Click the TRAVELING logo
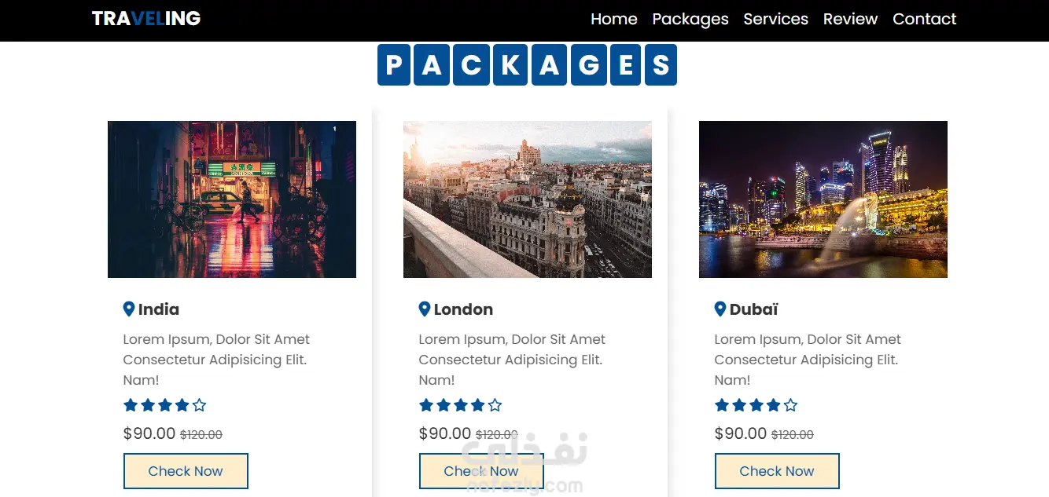Viewport: 1049px width, 497px height. pos(146,19)
